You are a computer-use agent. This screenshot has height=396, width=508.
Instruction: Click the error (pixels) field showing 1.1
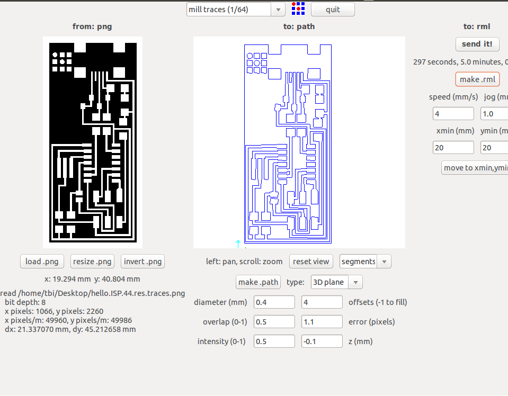coord(322,322)
